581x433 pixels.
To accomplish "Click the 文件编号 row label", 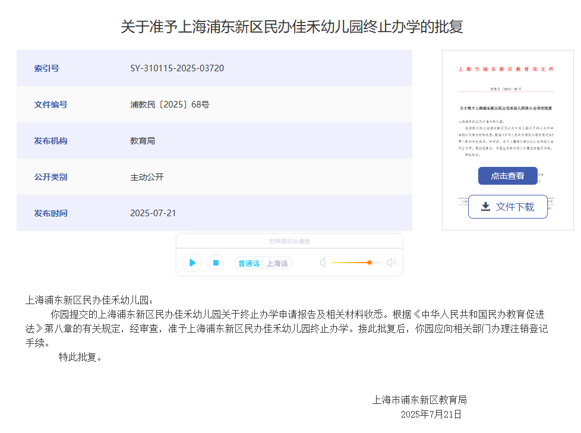I will (50, 105).
